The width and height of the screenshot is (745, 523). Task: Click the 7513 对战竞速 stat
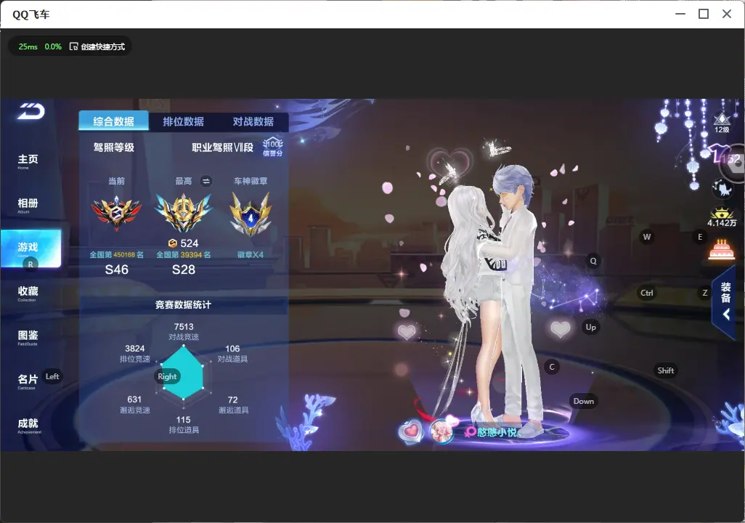184,331
